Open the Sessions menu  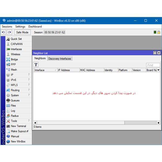pos(7,26)
